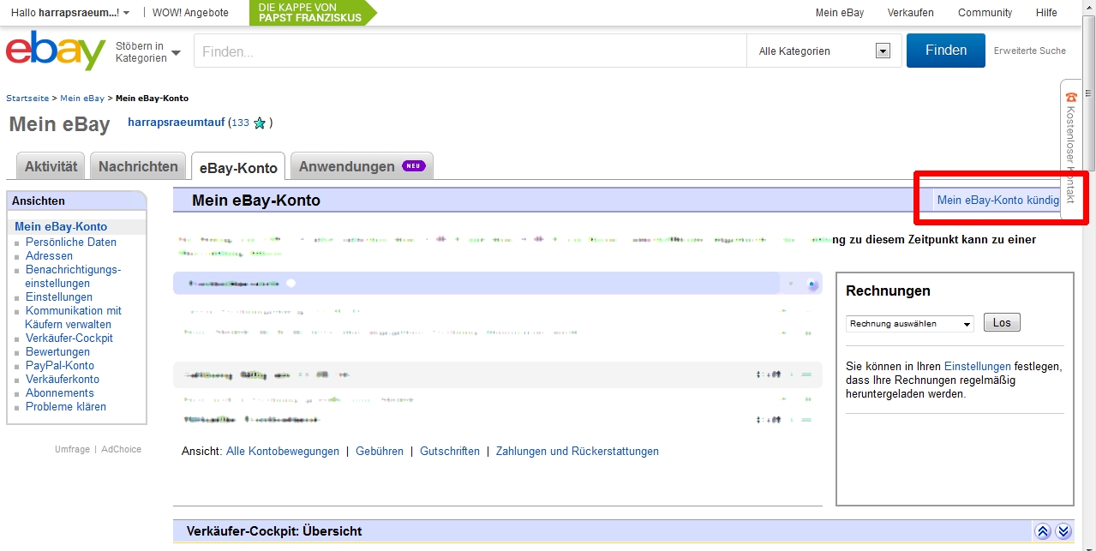Click into the Finden search field
The width and height of the screenshot is (1096, 551).
click(470, 51)
